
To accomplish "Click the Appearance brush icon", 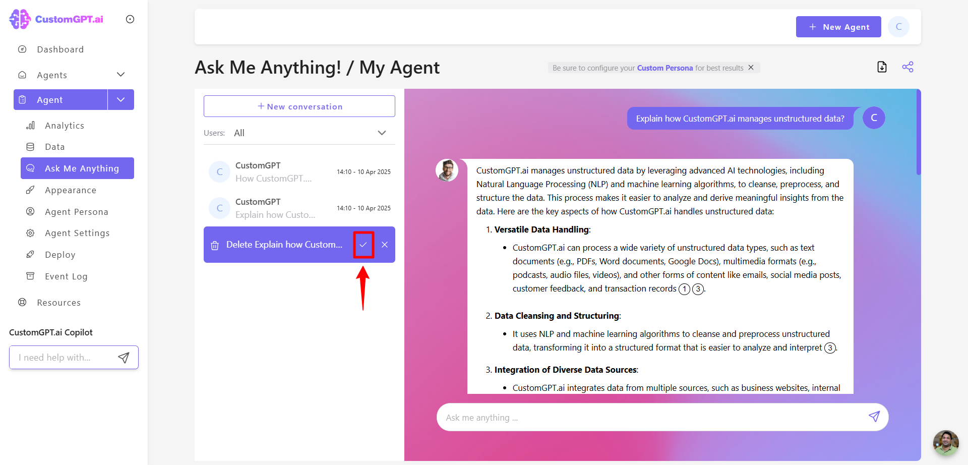I will click(x=30, y=190).
